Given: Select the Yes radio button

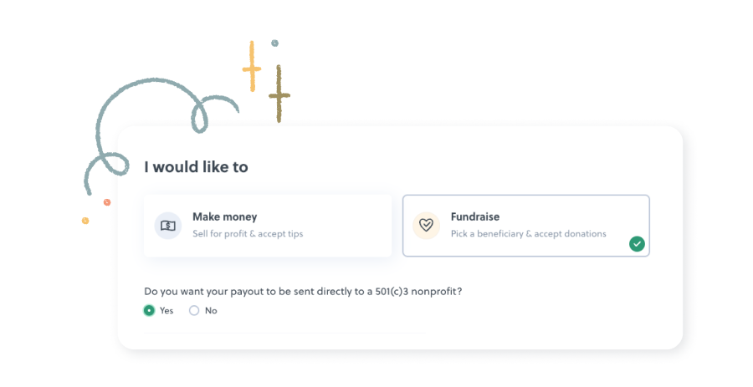Looking at the screenshot, I should (149, 310).
